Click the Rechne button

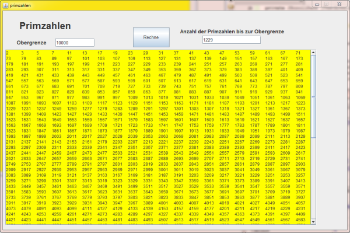151,37
